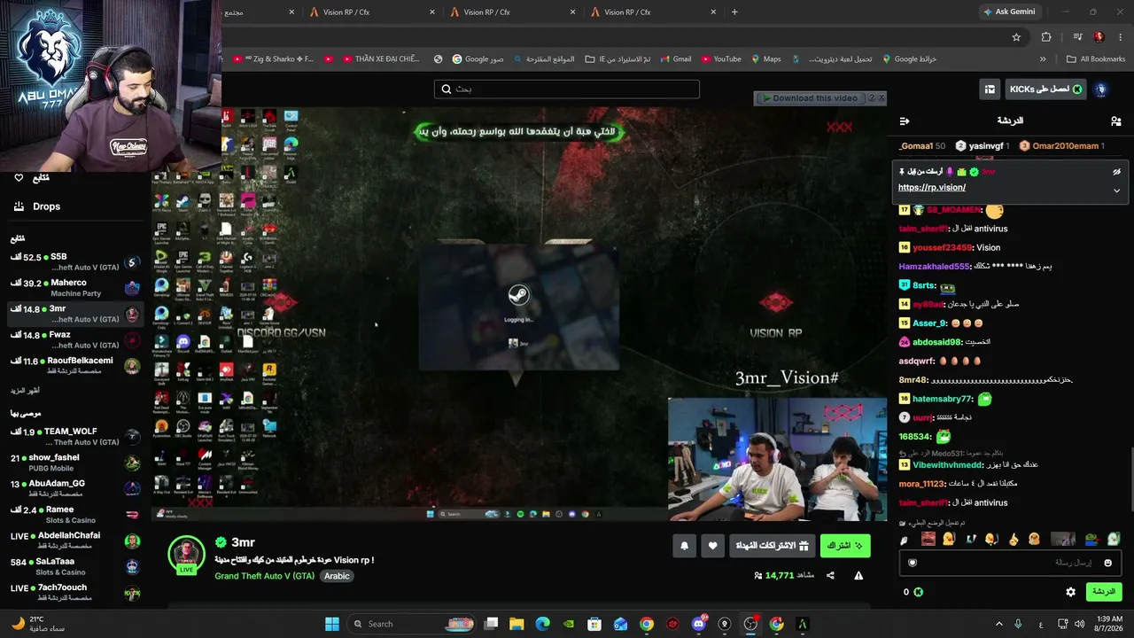Open the Grand Theft Auto V (GTA) category link
Screen dimensions: 1134x638
(264, 576)
